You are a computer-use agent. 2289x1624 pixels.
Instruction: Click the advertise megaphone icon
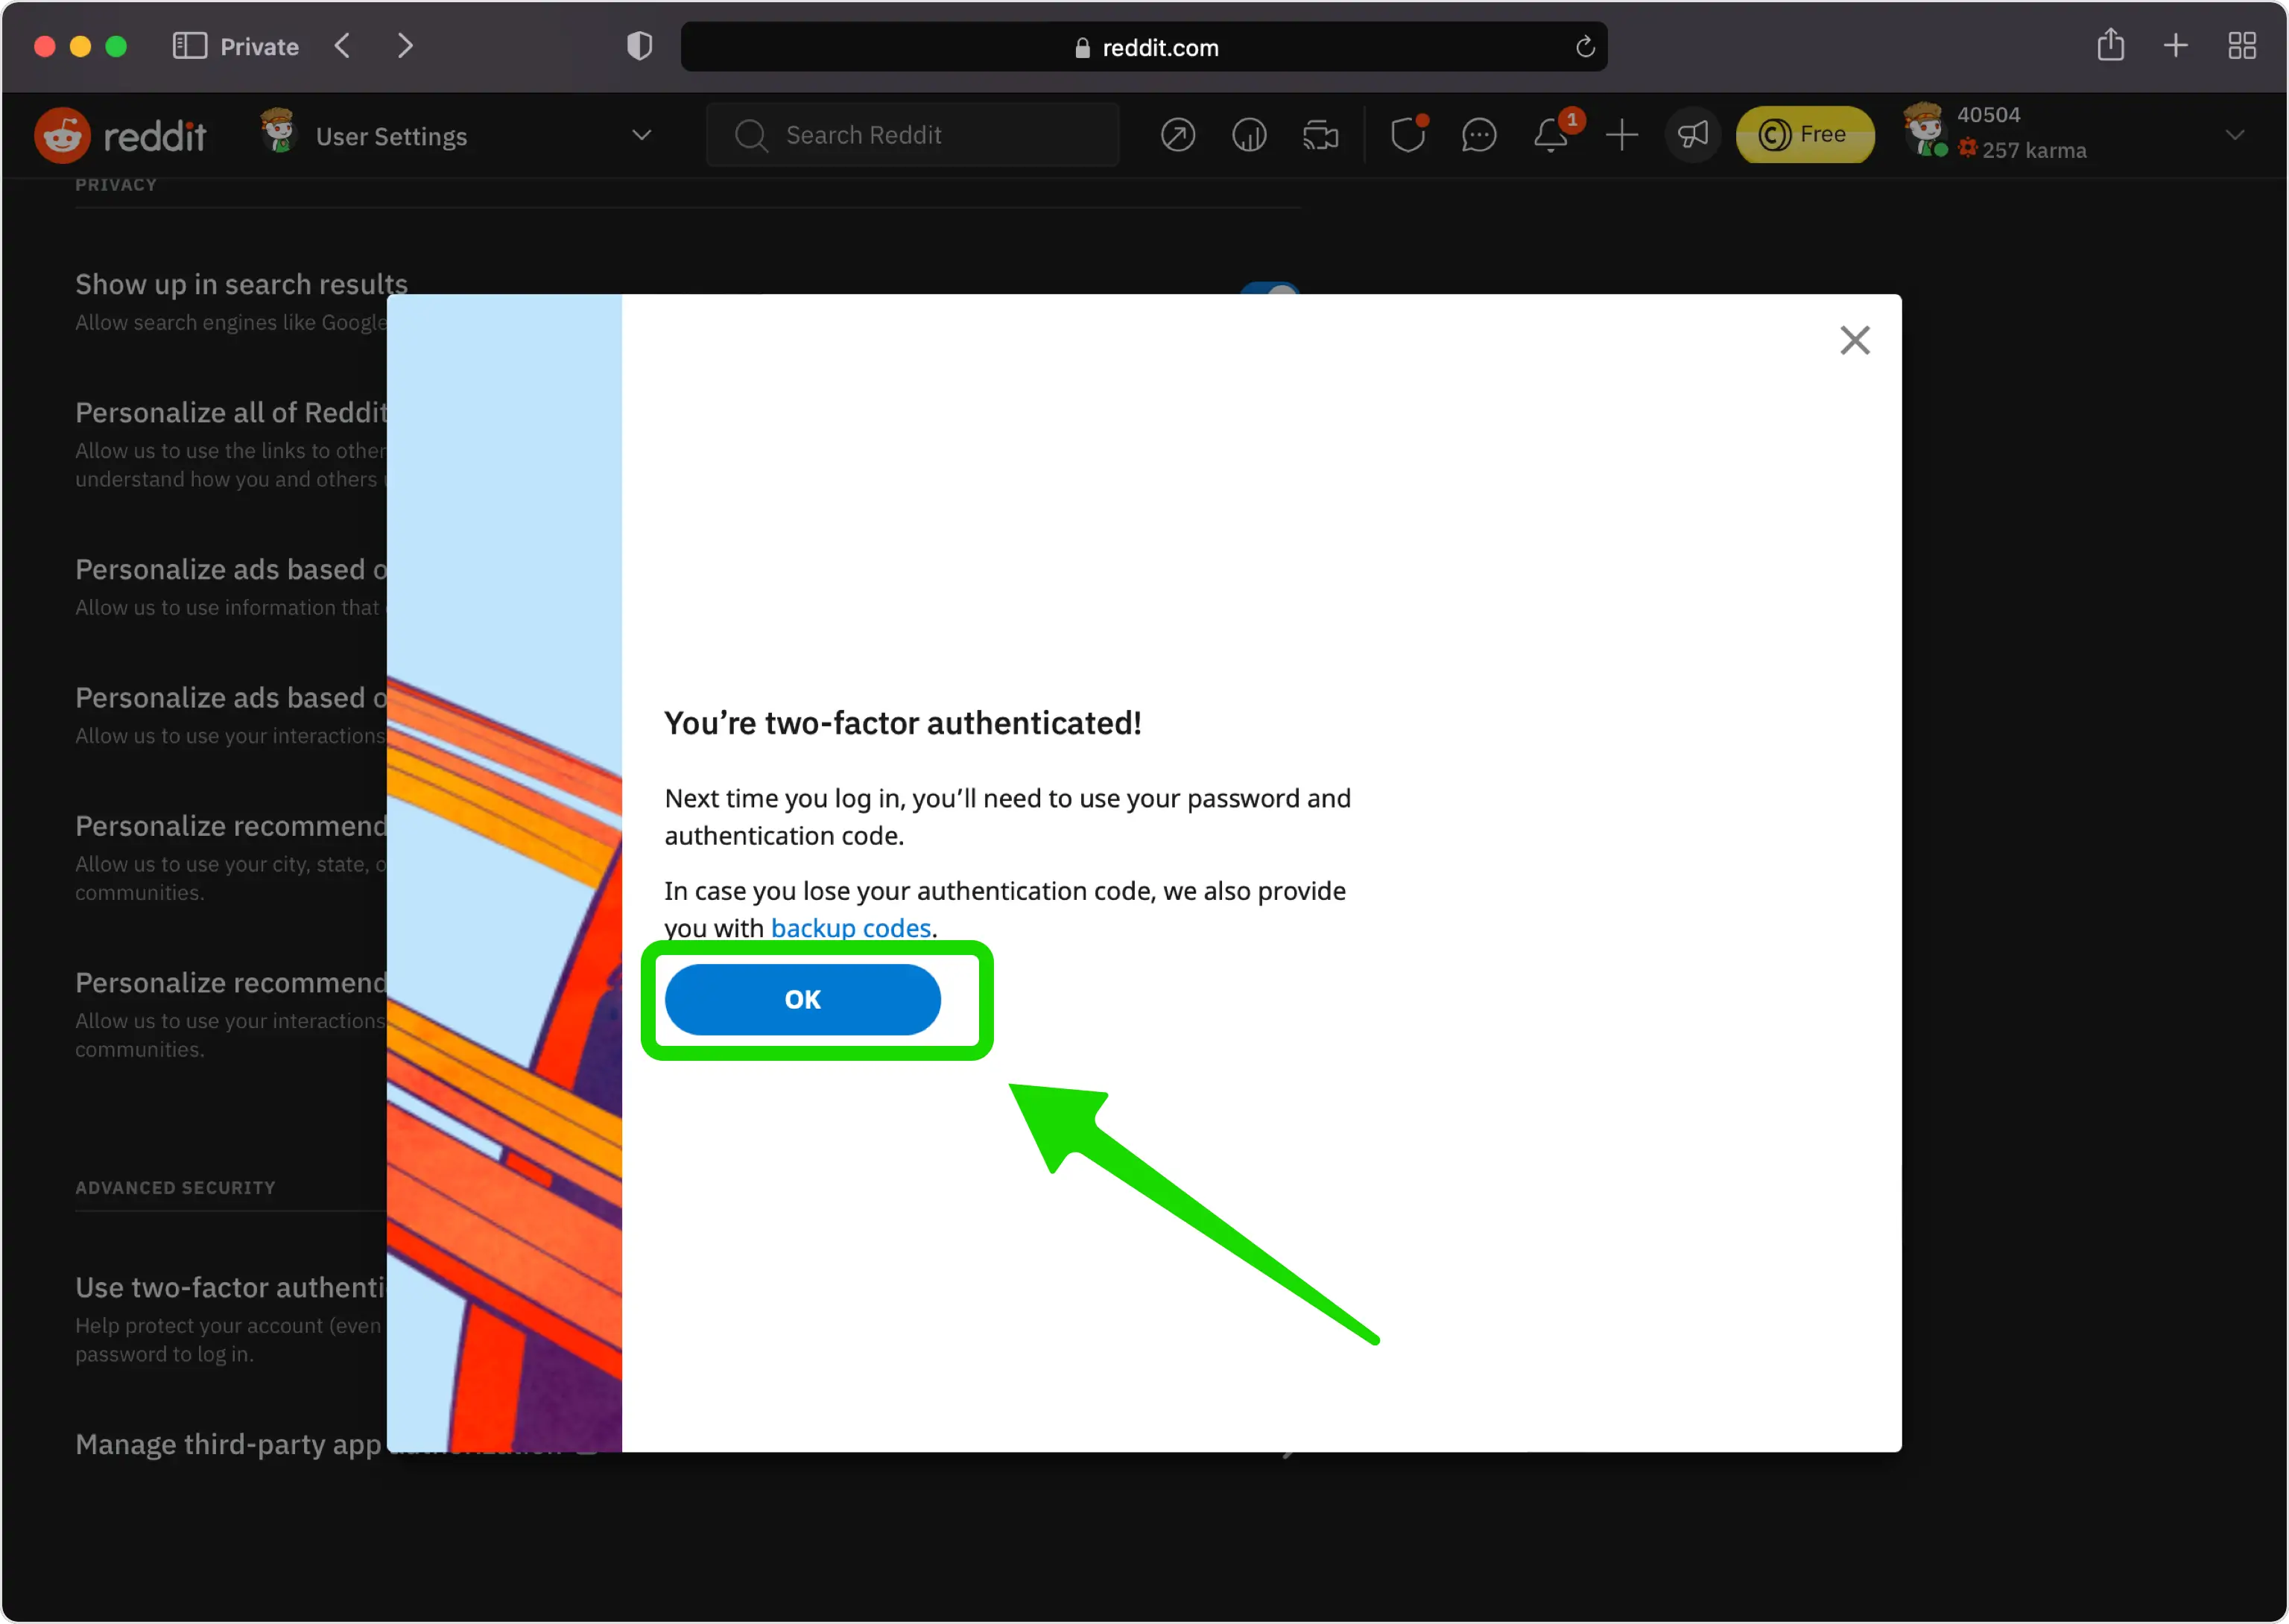1692,135
